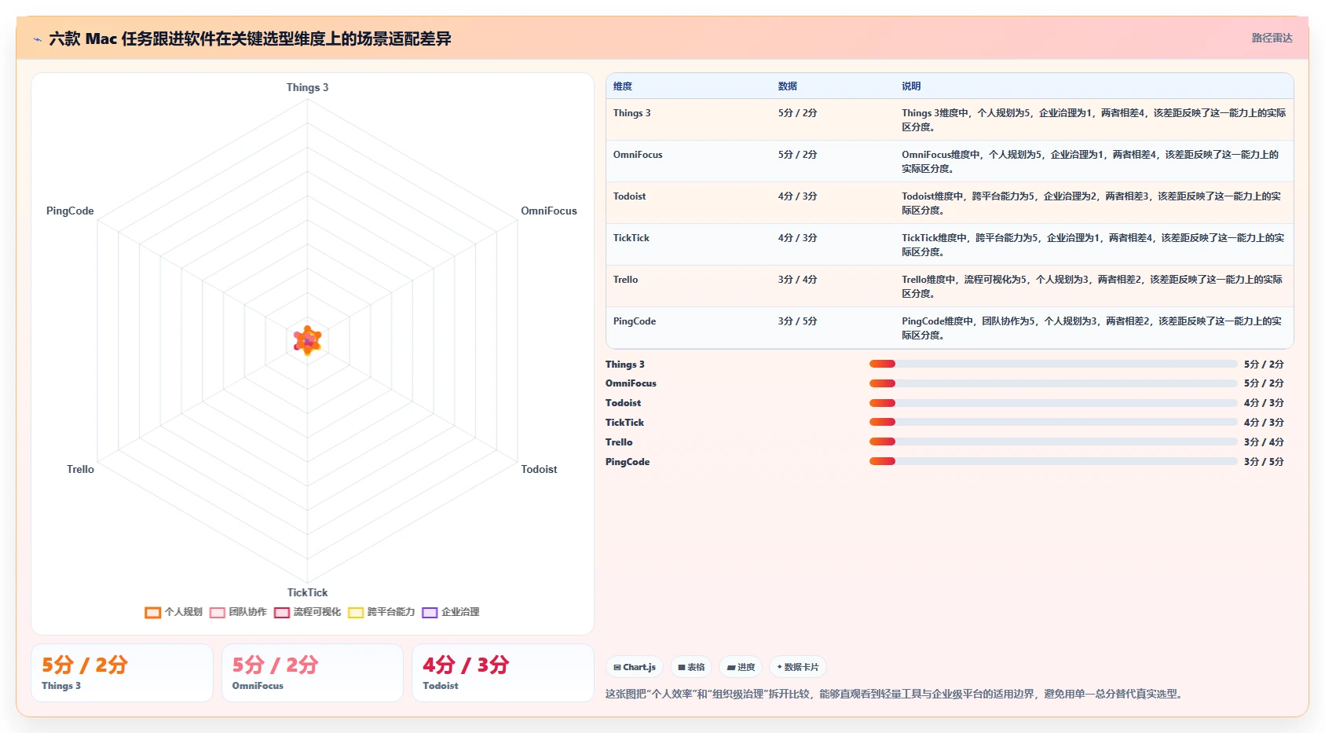
Task: Click the 3分 / 4分 value in the Trello table row
Action: (x=797, y=280)
